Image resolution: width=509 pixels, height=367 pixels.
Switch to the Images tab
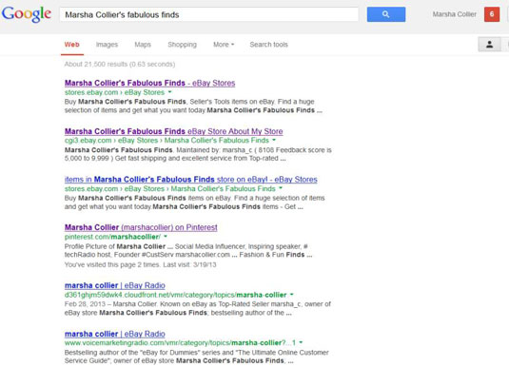107,45
